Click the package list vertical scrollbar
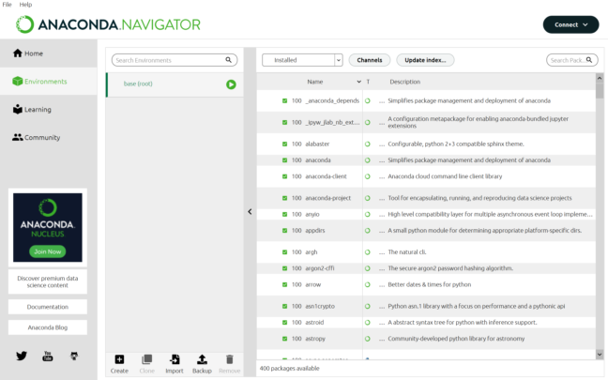 tap(600, 216)
